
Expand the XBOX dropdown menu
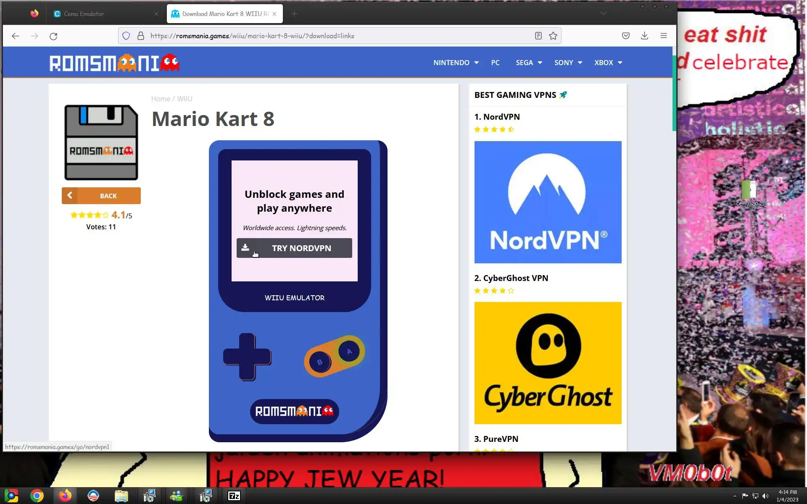click(x=608, y=63)
